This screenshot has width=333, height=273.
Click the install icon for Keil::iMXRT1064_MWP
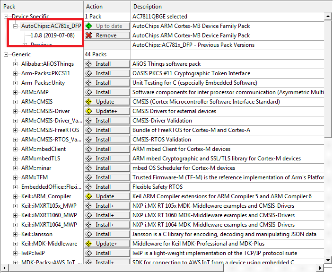(88, 225)
